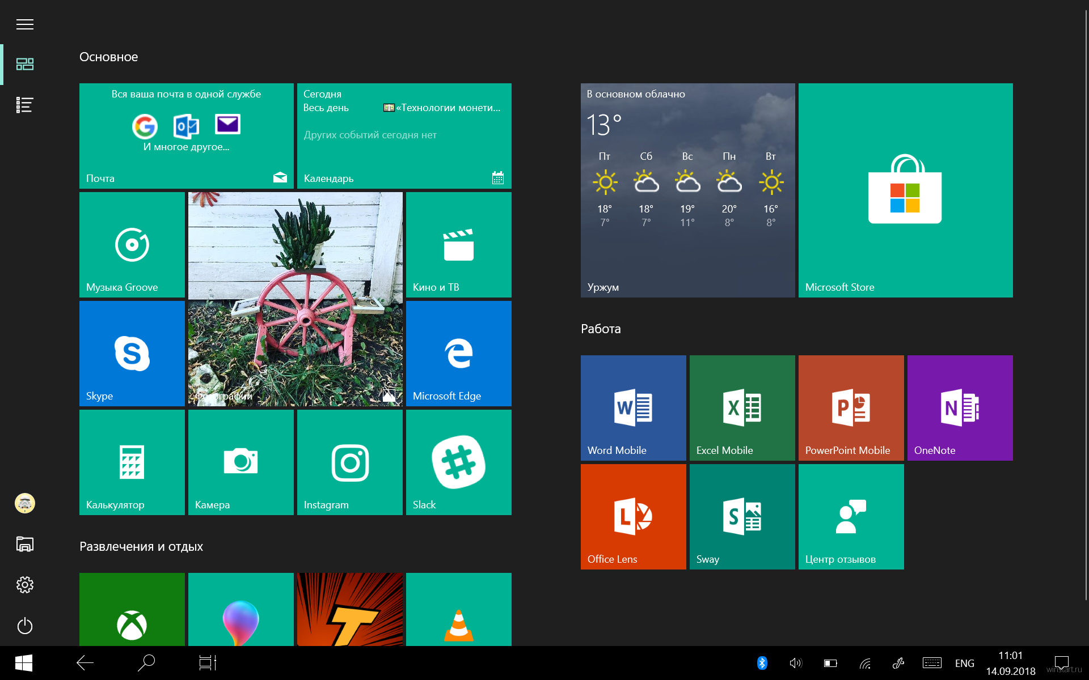The width and height of the screenshot is (1089, 680).
Task: Launch Microsoft Edge tile
Action: coord(459,354)
